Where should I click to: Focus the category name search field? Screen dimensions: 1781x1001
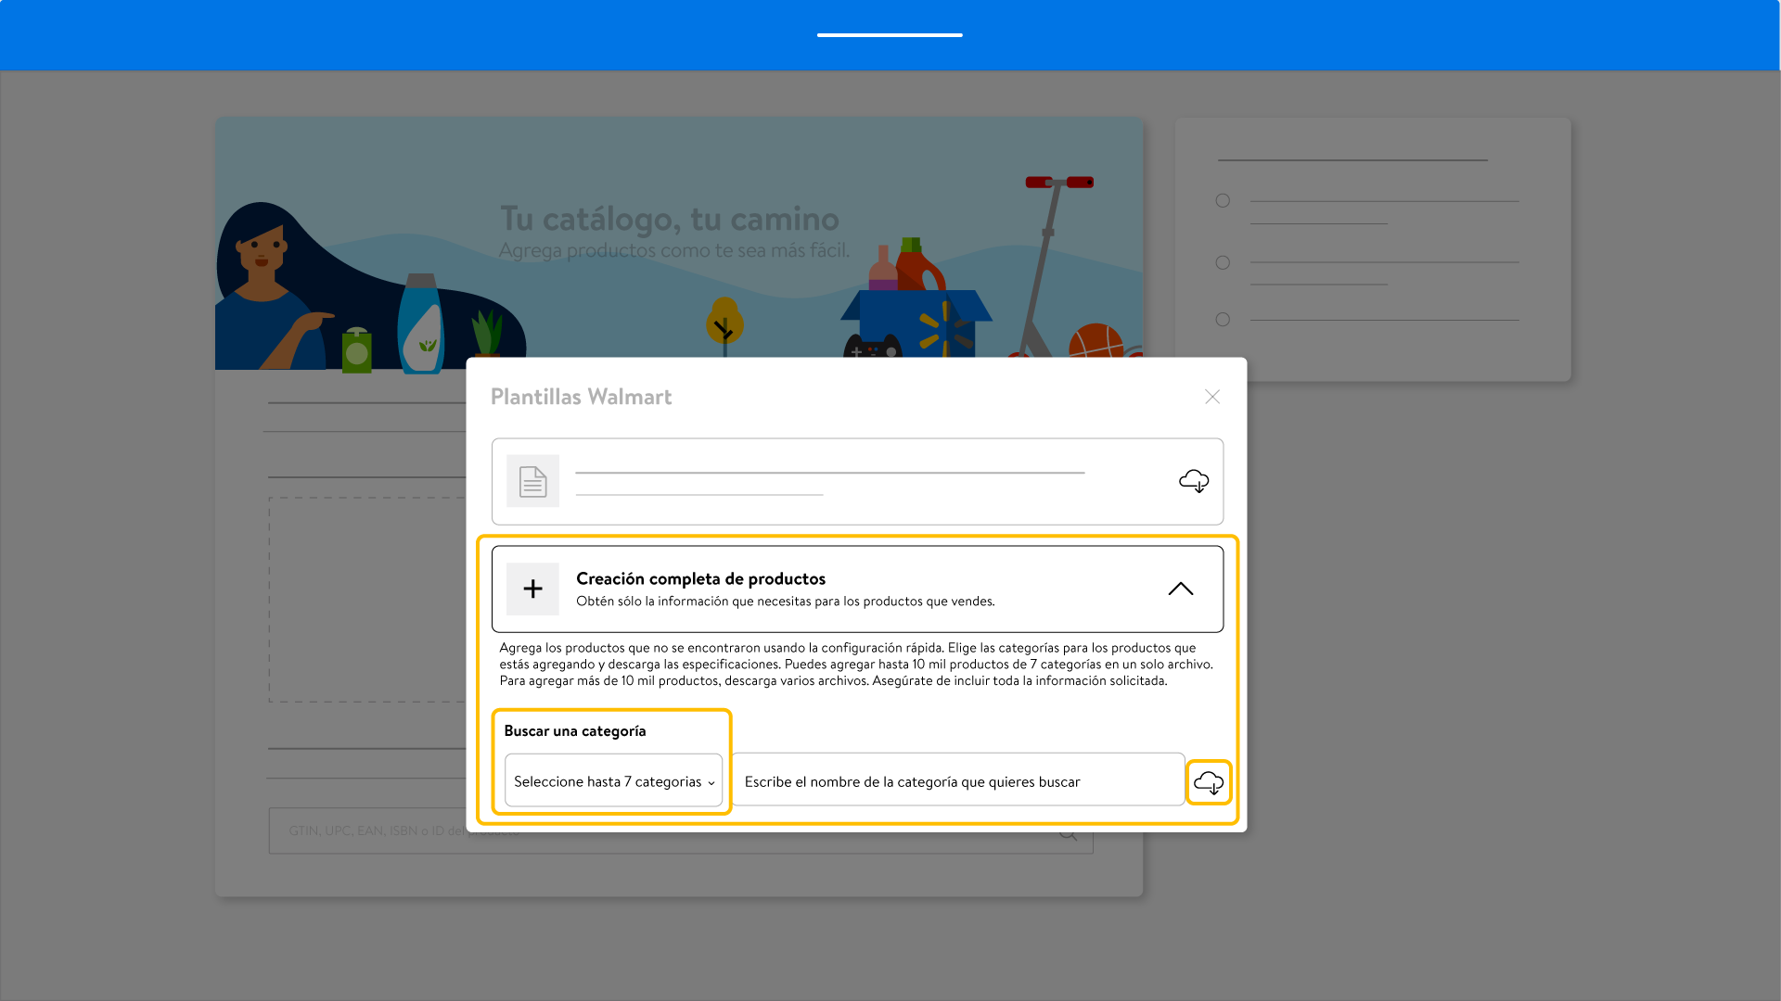(x=958, y=781)
